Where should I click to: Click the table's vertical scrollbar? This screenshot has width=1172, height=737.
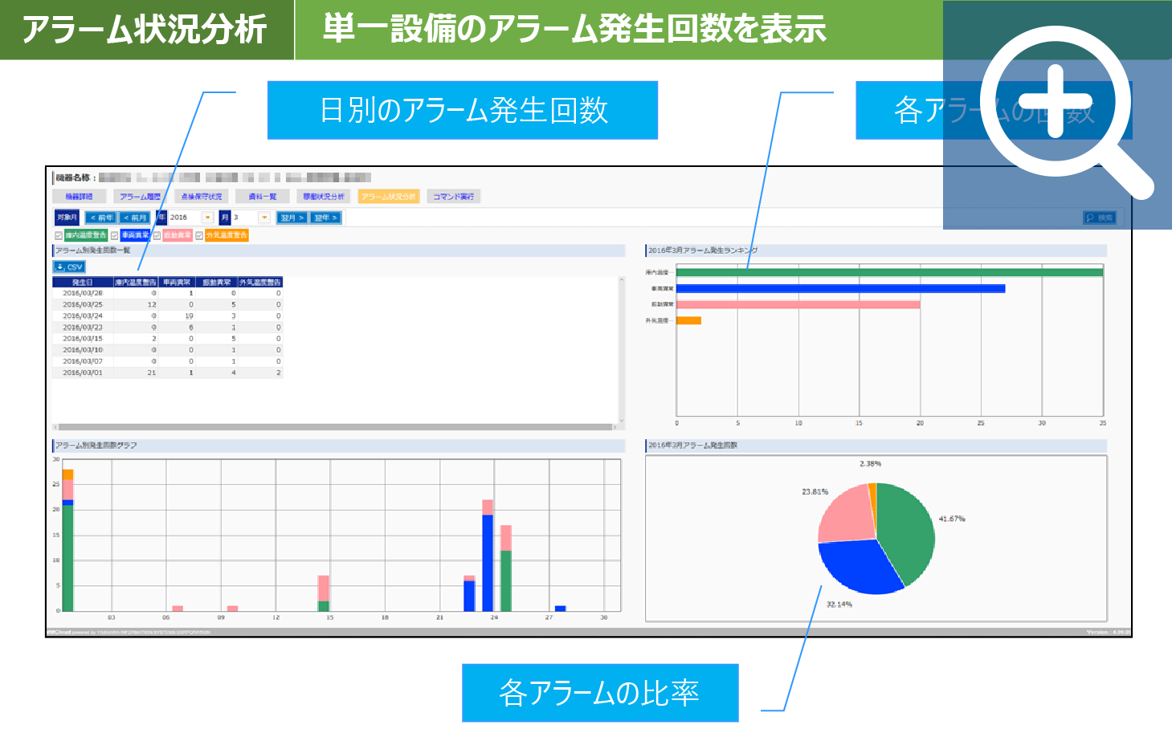(622, 348)
